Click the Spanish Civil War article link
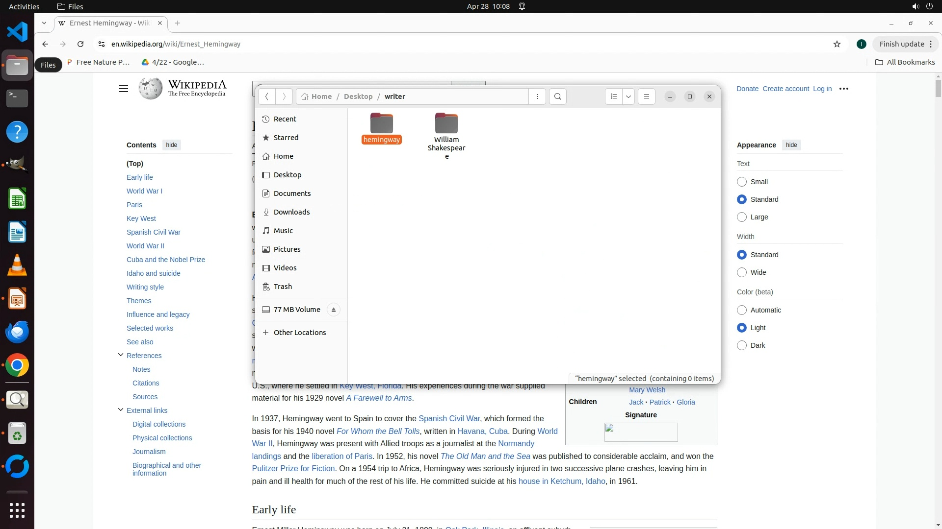This screenshot has width=942, height=529. (x=448, y=418)
